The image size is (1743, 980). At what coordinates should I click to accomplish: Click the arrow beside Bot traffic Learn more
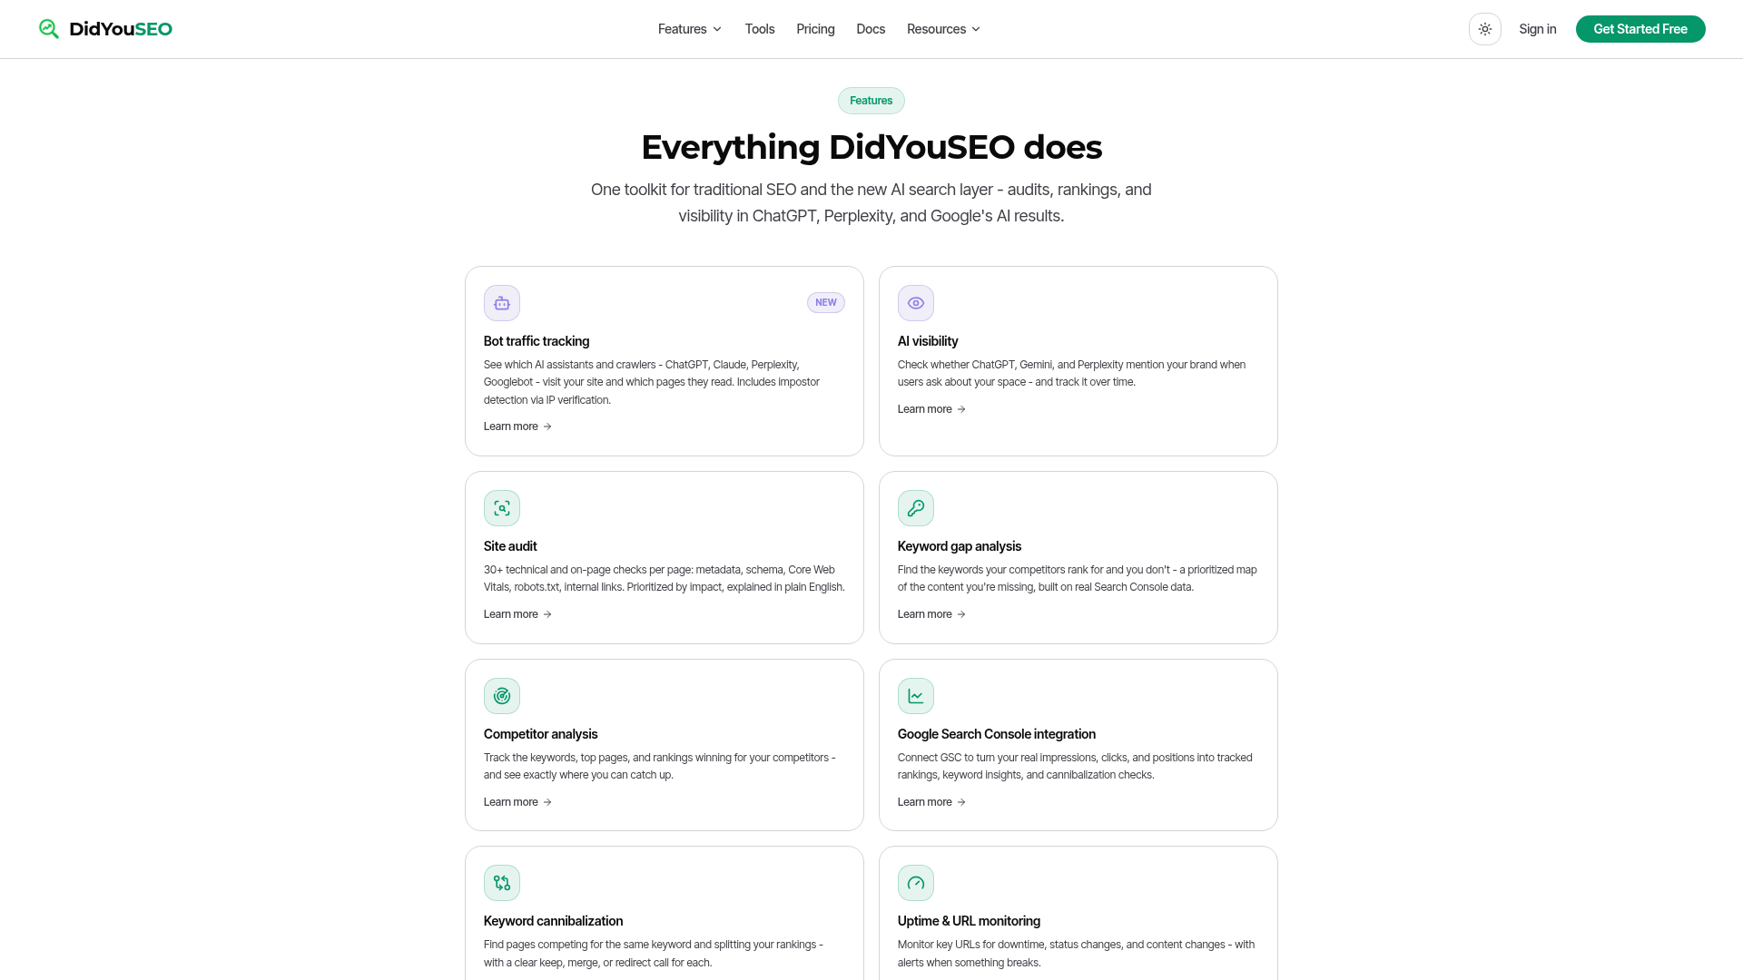tap(547, 426)
